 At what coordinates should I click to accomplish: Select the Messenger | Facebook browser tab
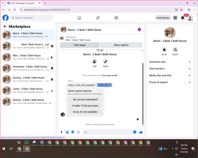point(24,3)
